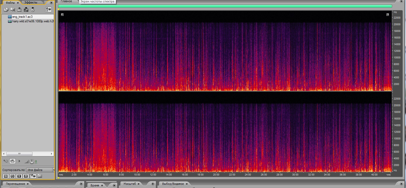Switch to the Выбор/Видимое panel tab
Screen dimensions: 406x188
coord(173,184)
